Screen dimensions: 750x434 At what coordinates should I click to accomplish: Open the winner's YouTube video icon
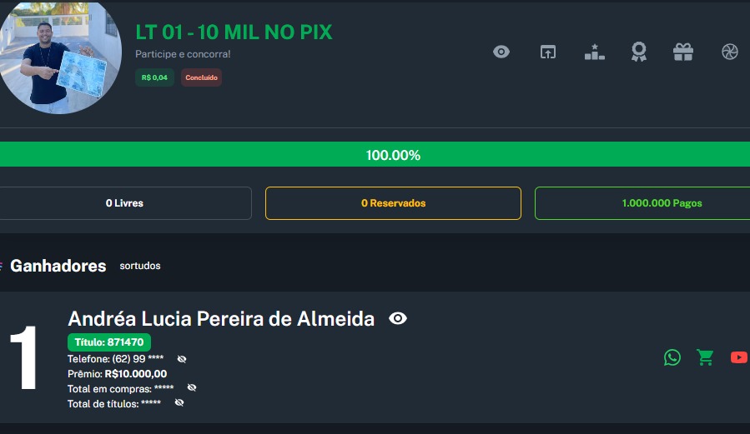[x=739, y=357]
